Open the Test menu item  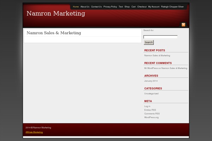121,7
